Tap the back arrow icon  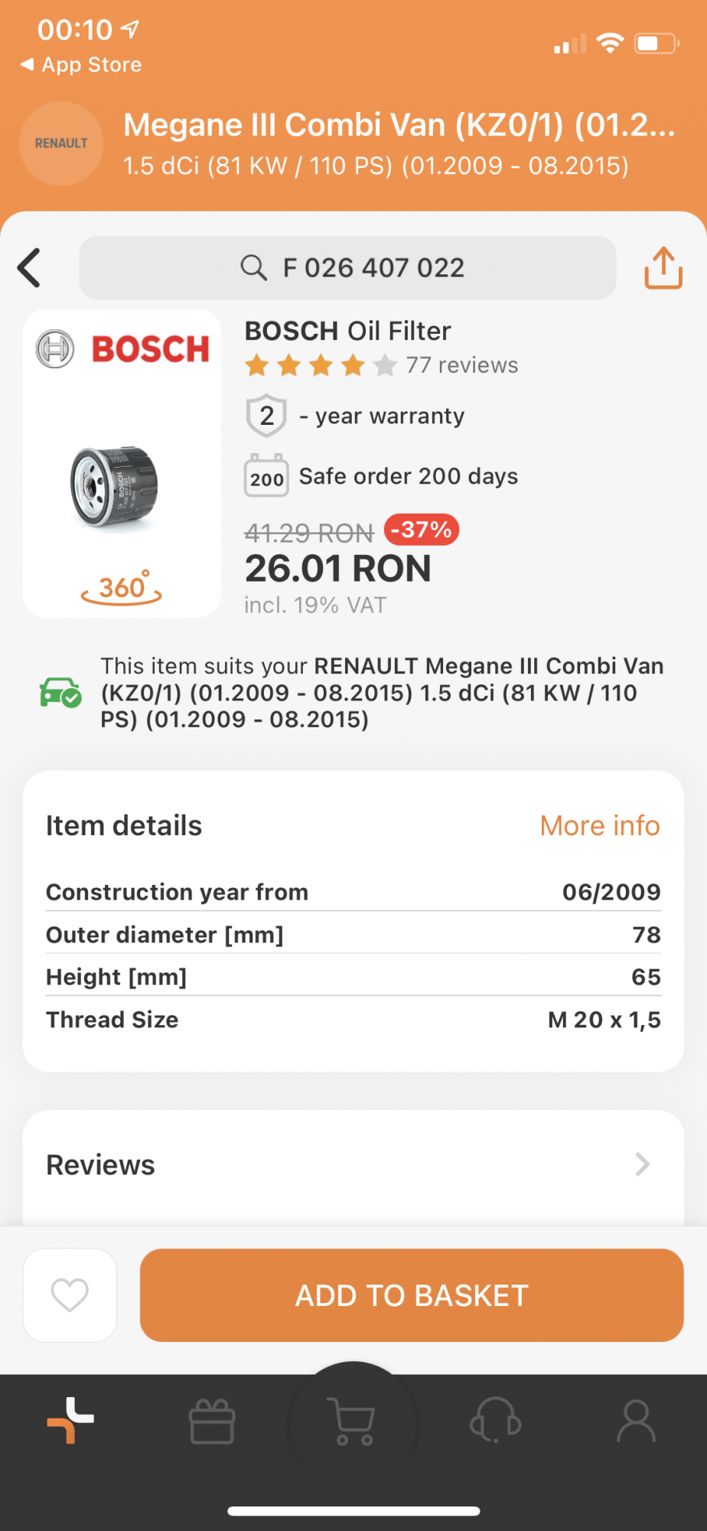coord(29,268)
